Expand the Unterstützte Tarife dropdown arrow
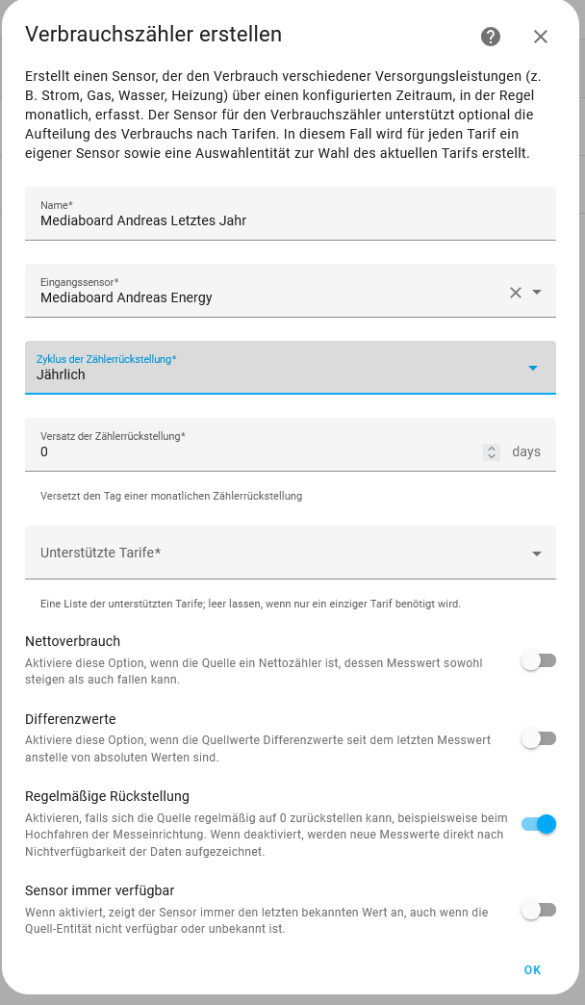Viewport: 585px width, 1005px height. (537, 554)
